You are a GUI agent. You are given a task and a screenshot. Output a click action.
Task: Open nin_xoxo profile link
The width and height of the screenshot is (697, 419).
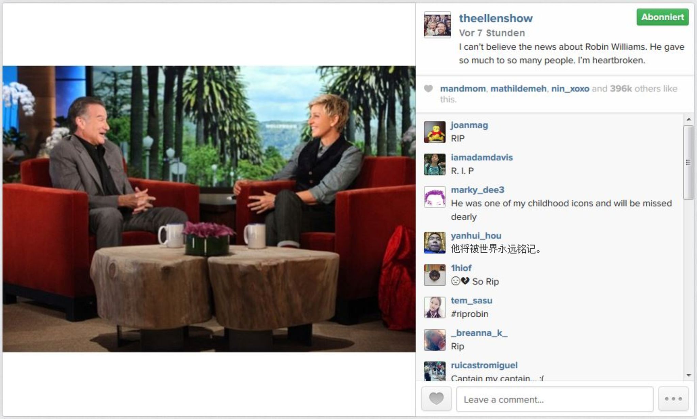[x=570, y=89]
